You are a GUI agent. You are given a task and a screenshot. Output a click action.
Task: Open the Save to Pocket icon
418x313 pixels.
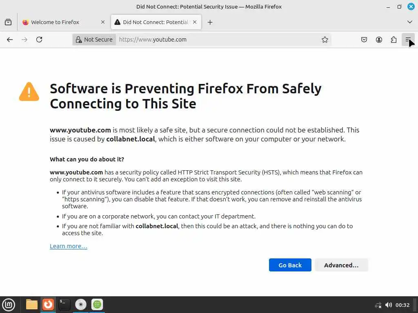tap(364, 40)
